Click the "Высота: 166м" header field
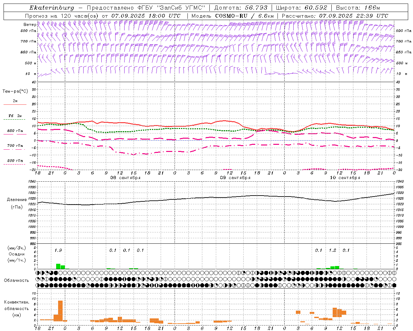The height and width of the screenshot is (331, 413). [358, 8]
